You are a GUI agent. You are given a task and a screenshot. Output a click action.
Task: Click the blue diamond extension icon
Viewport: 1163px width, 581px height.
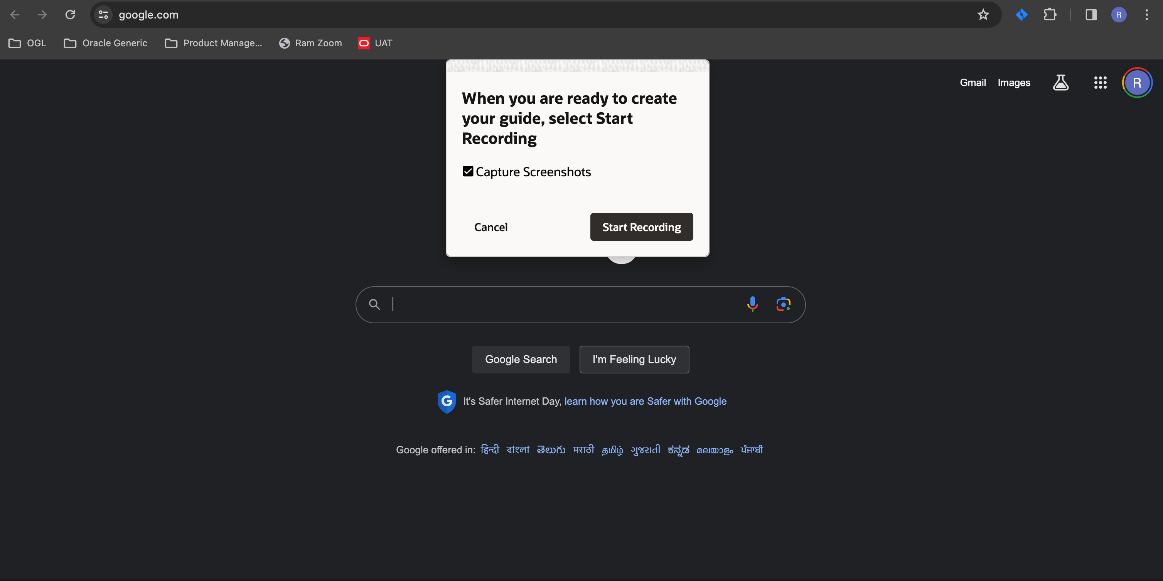coord(1021,15)
